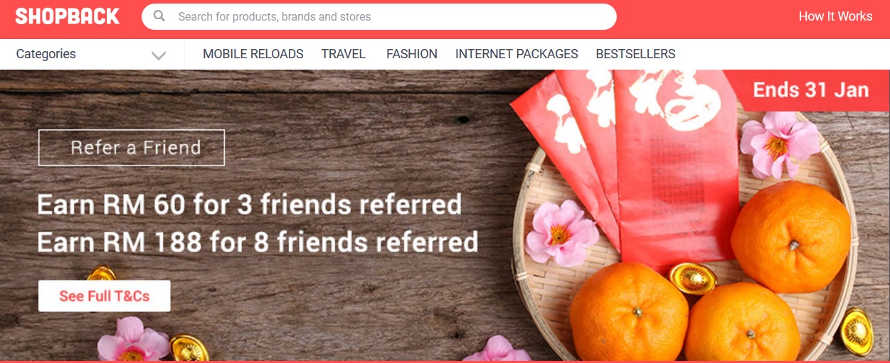The image size is (890, 363).
Task: Click the Earn RM 60 headline text
Action: 250,205
